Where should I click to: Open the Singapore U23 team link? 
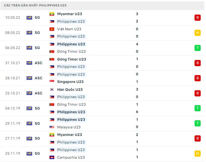[70, 82]
